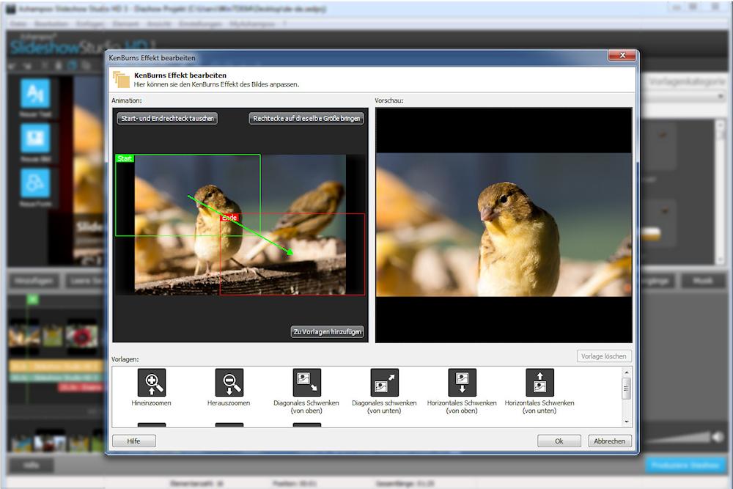
Task: Click the 'Vorlage löschen' button
Action: [603, 356]
